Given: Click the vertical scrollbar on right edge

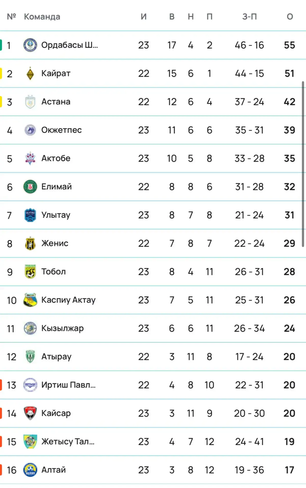Looking at the screenshot, I should tap(303, 164).
